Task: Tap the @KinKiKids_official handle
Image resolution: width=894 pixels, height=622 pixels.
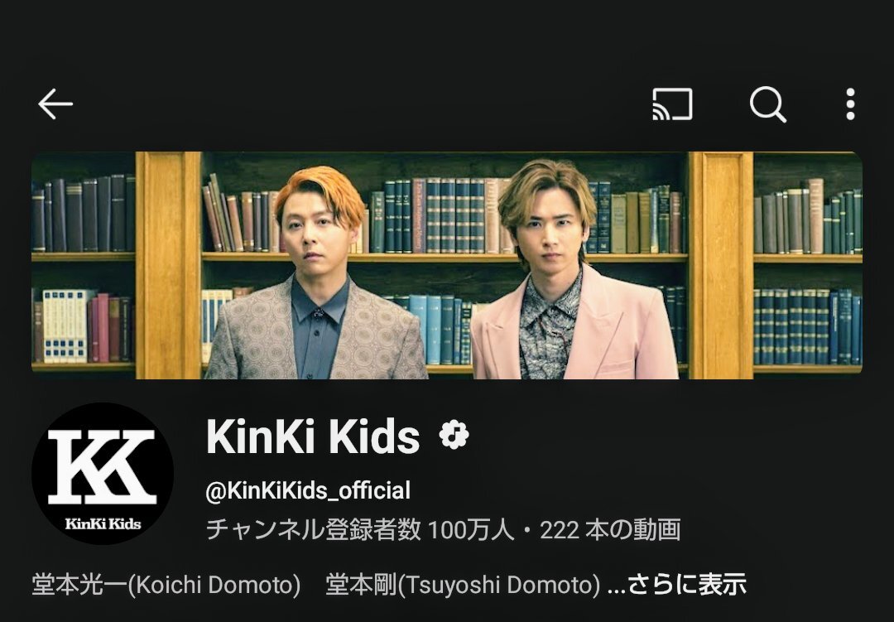Action: (308, 491)
